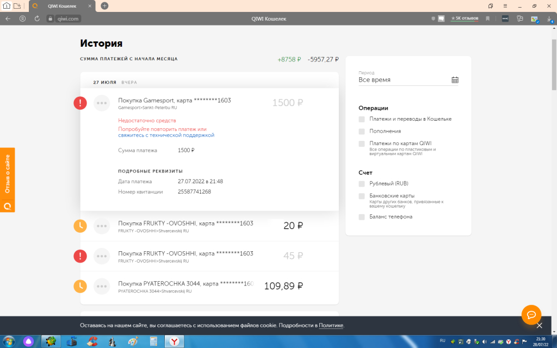
Task: Switch to the QIWI Кошелек tab
Action: click(62, 6)
